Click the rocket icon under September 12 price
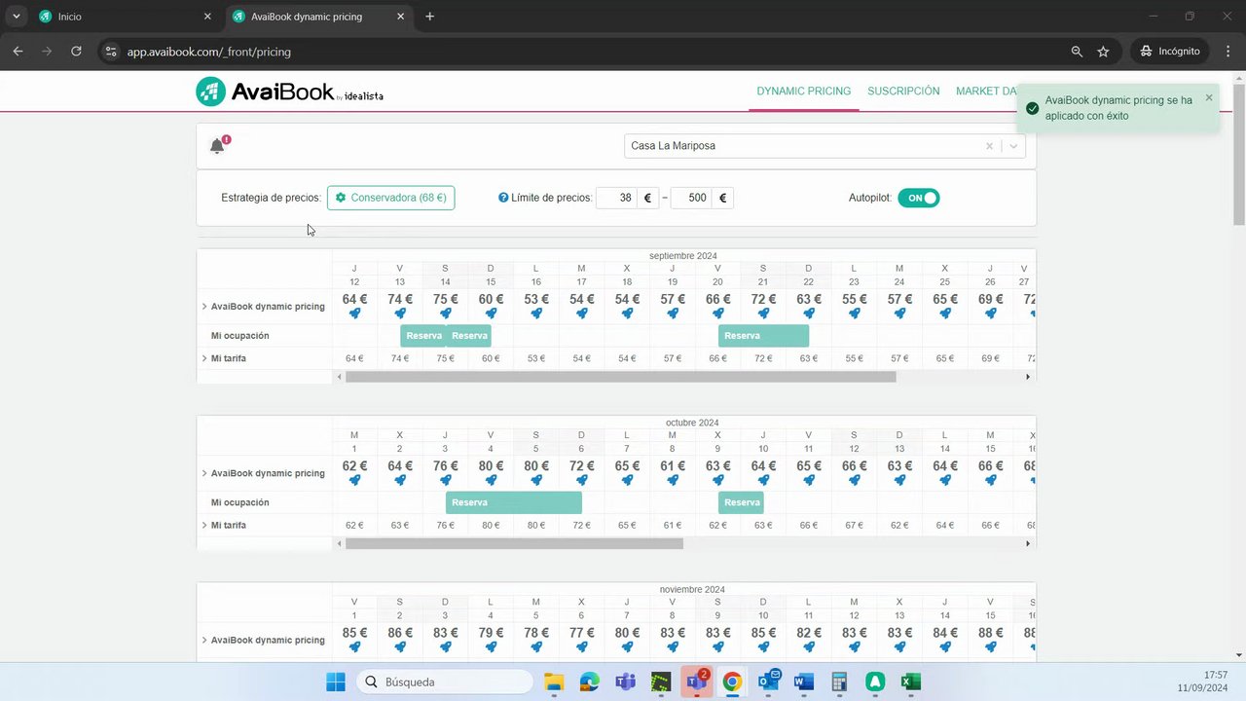The image size is (1246, 701). click(x=354, y=314)
